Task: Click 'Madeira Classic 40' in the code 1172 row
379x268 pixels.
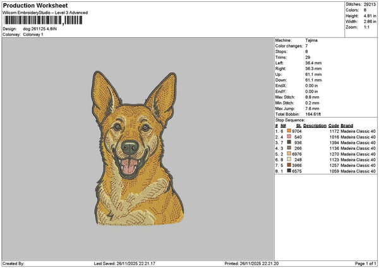Action: 358,131
